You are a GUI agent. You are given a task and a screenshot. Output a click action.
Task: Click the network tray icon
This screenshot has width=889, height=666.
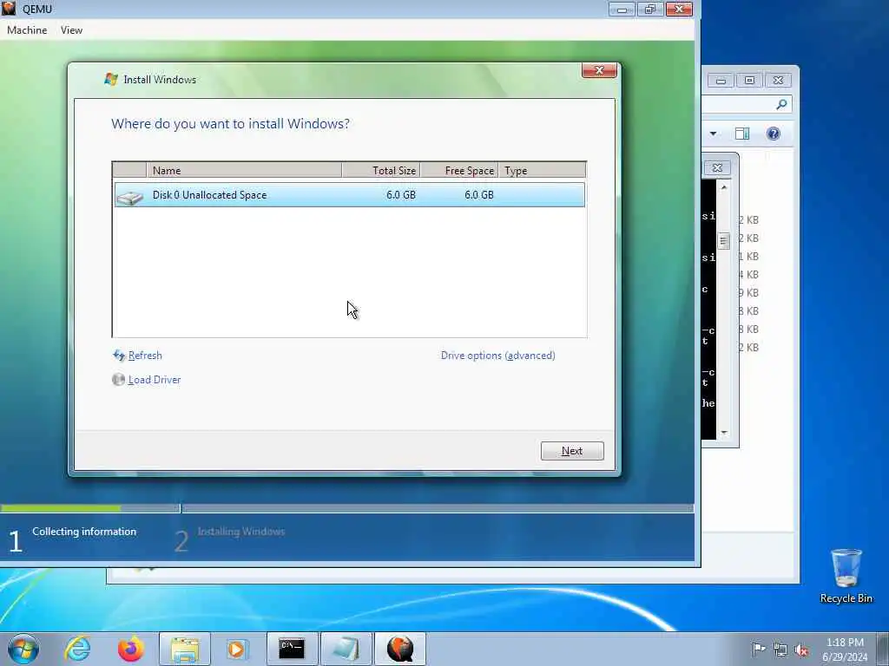pos(780,650)
